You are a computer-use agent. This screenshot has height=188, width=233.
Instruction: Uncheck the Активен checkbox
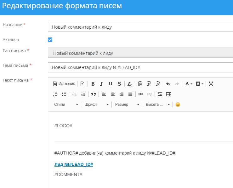[50, 40]
